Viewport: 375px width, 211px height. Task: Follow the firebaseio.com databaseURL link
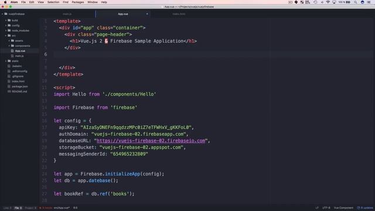coord(151,141)
